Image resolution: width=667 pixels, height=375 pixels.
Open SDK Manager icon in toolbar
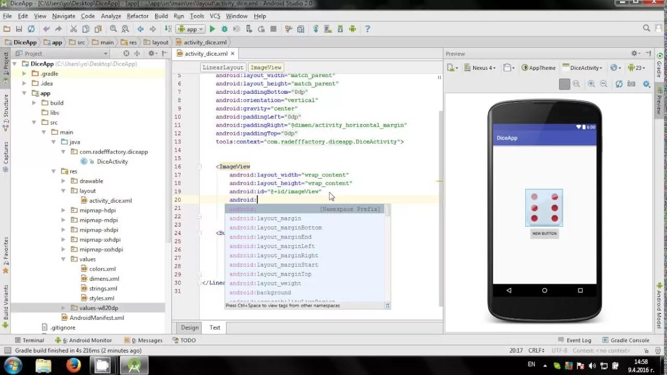[x=340, y=29]
